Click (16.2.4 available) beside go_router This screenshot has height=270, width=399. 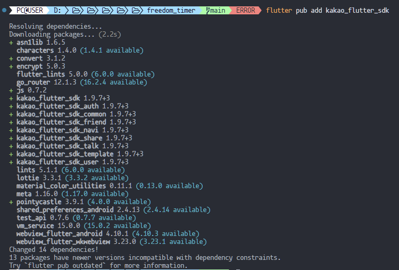coord(113,82)
